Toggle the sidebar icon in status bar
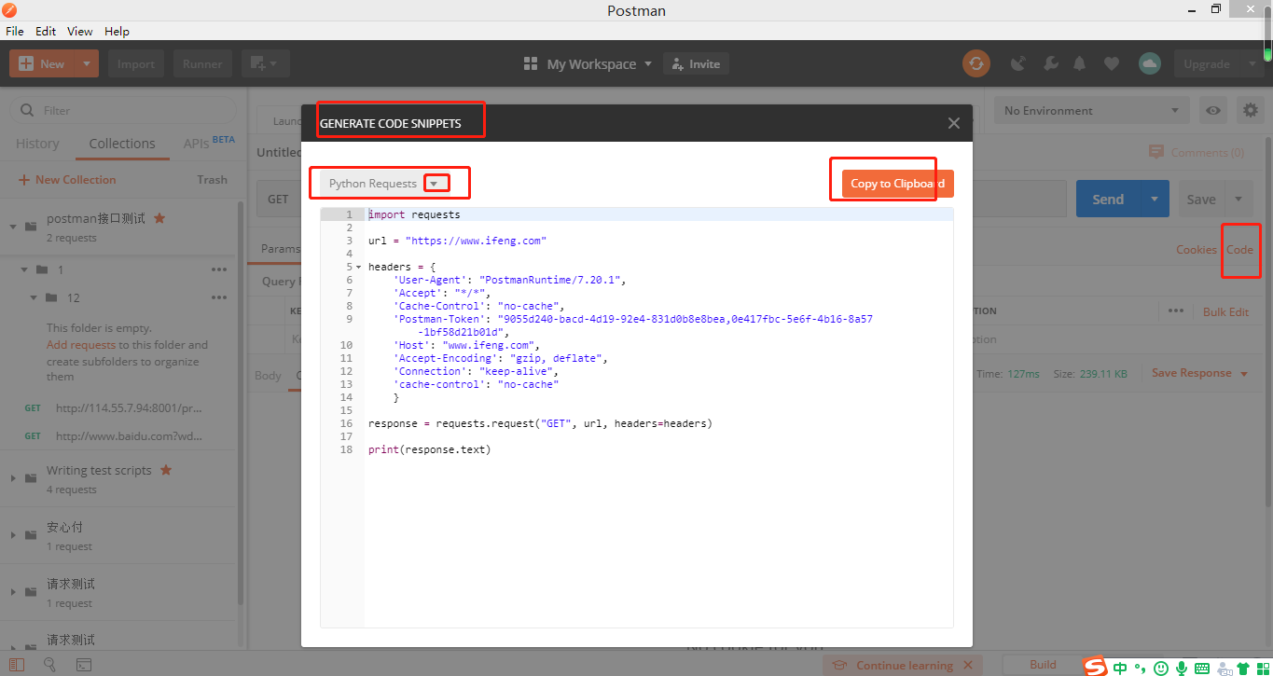 17,665
